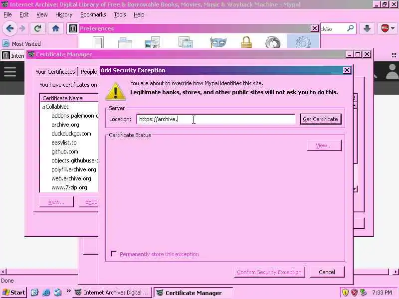The width and height of the screenshot is (399, 299).
Task: Click the Windows Start button
Action: tap(14, 293)
